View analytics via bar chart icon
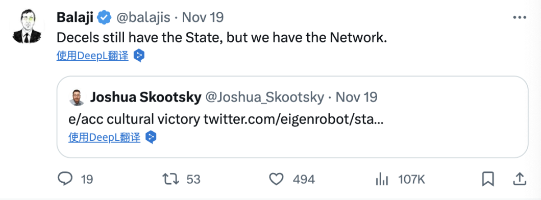The width and height of the screenshot is (541, 200). point(382,179)
